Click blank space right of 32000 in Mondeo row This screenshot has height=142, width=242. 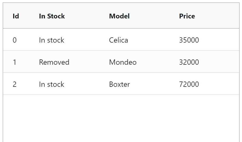(x=221, y=62)
